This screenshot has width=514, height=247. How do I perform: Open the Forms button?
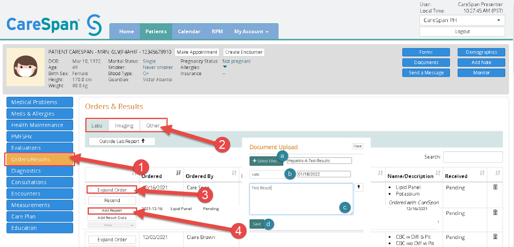[426, 52]
